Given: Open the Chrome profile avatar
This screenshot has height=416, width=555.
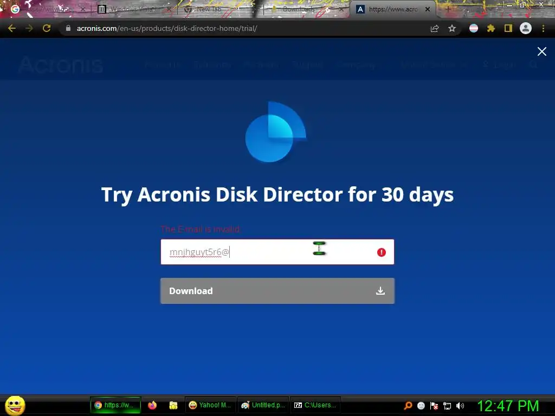Looking at the screenshot, I should coord(526,28).
